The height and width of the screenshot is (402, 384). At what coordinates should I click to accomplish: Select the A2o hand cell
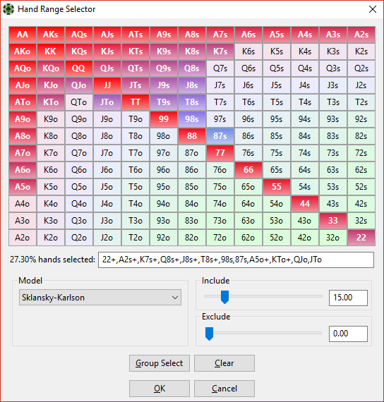pos(23,238)
